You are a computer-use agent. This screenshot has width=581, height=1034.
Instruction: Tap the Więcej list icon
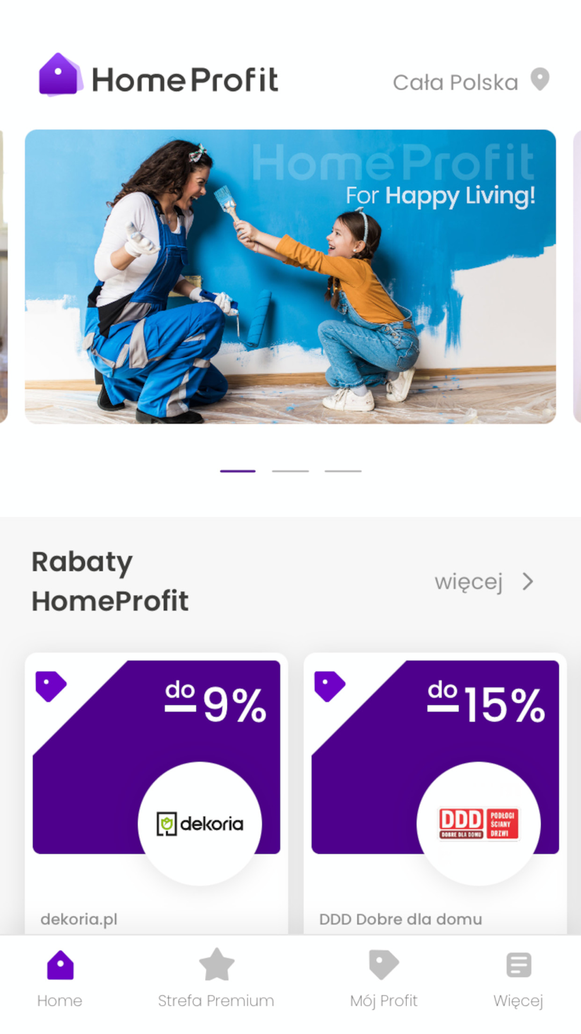click(x=518, y=965)
